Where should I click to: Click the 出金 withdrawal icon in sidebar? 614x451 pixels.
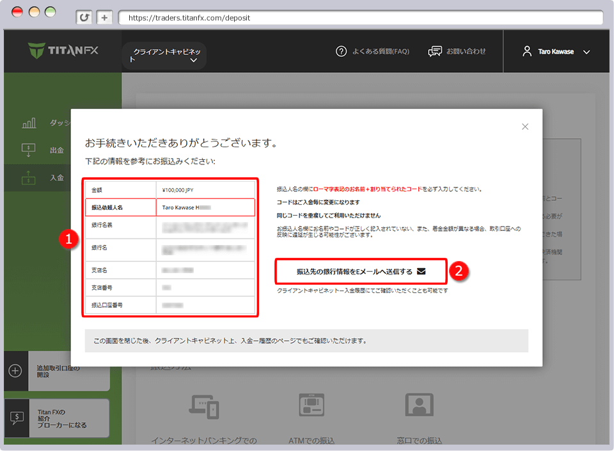(x=29, y=150)
